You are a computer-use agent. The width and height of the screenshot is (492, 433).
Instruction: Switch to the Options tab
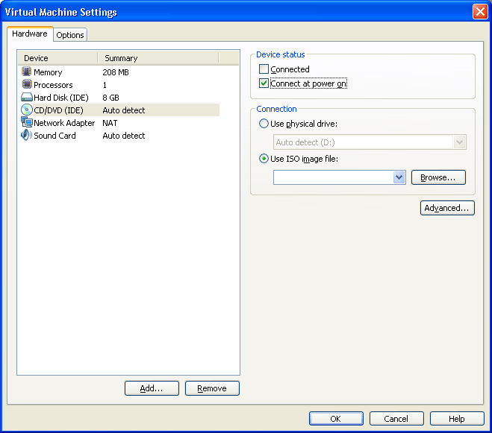tap(70, 35)
